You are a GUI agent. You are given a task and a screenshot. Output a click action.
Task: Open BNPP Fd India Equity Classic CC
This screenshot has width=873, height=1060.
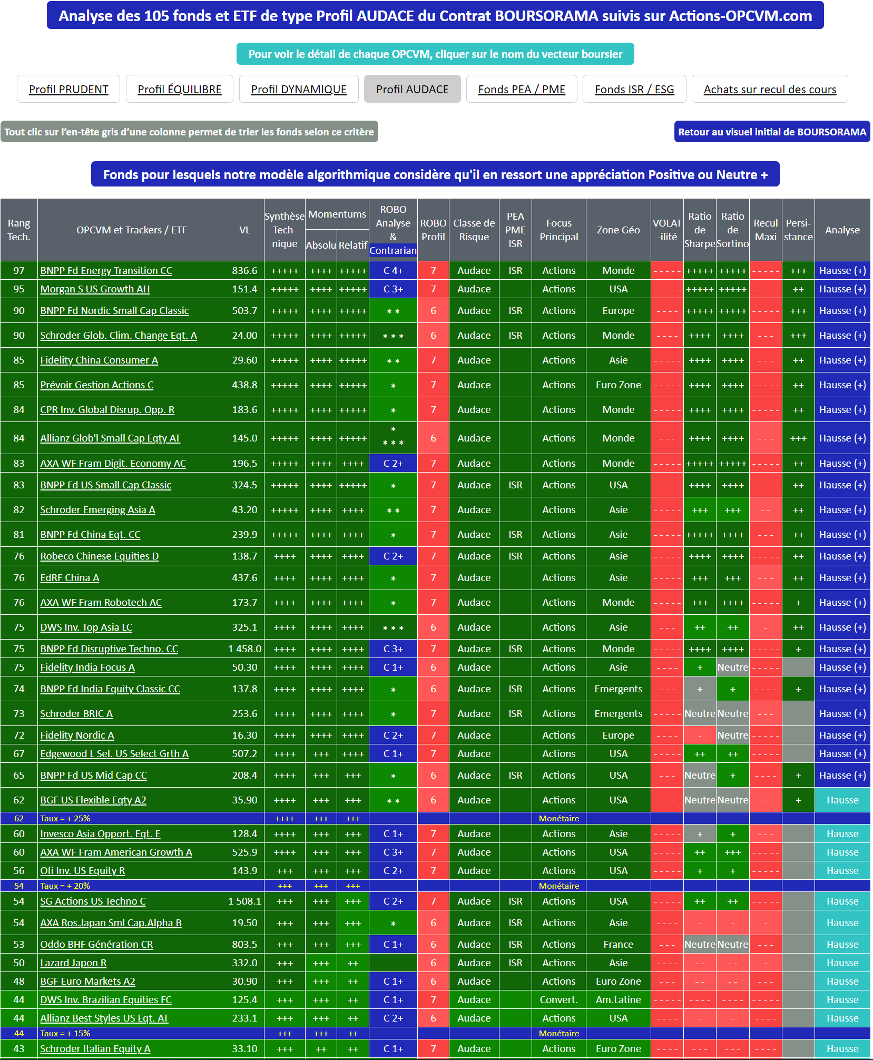110,689
